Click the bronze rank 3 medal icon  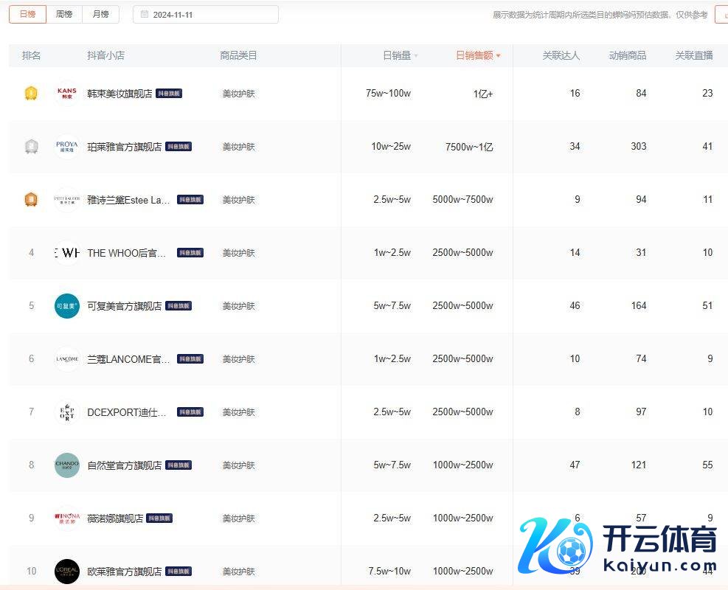31,200
